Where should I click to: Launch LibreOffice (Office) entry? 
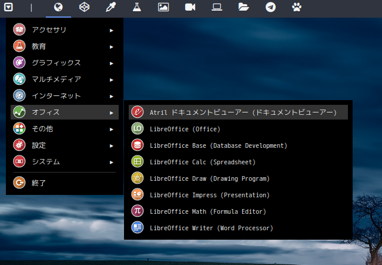[x=238, y=128]
